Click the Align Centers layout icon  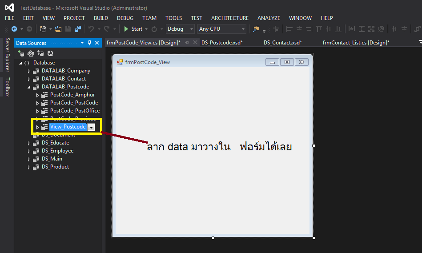(x=299, y=29)
